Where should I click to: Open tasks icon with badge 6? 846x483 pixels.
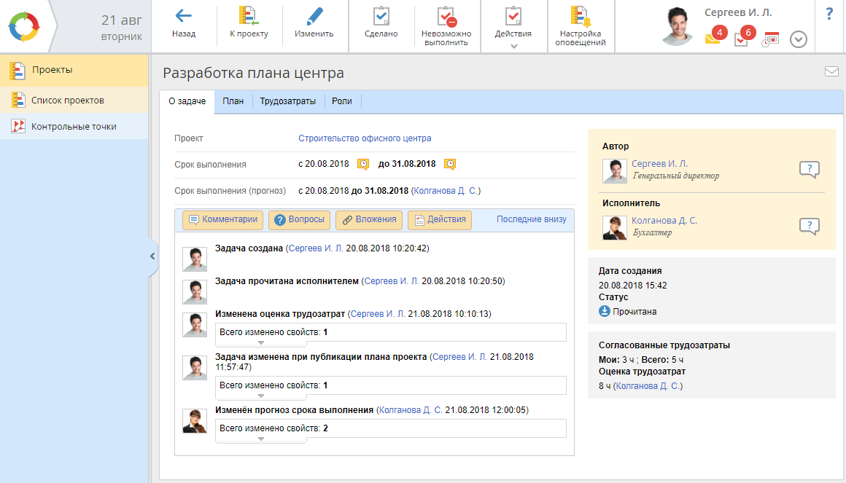pos(742,39)
